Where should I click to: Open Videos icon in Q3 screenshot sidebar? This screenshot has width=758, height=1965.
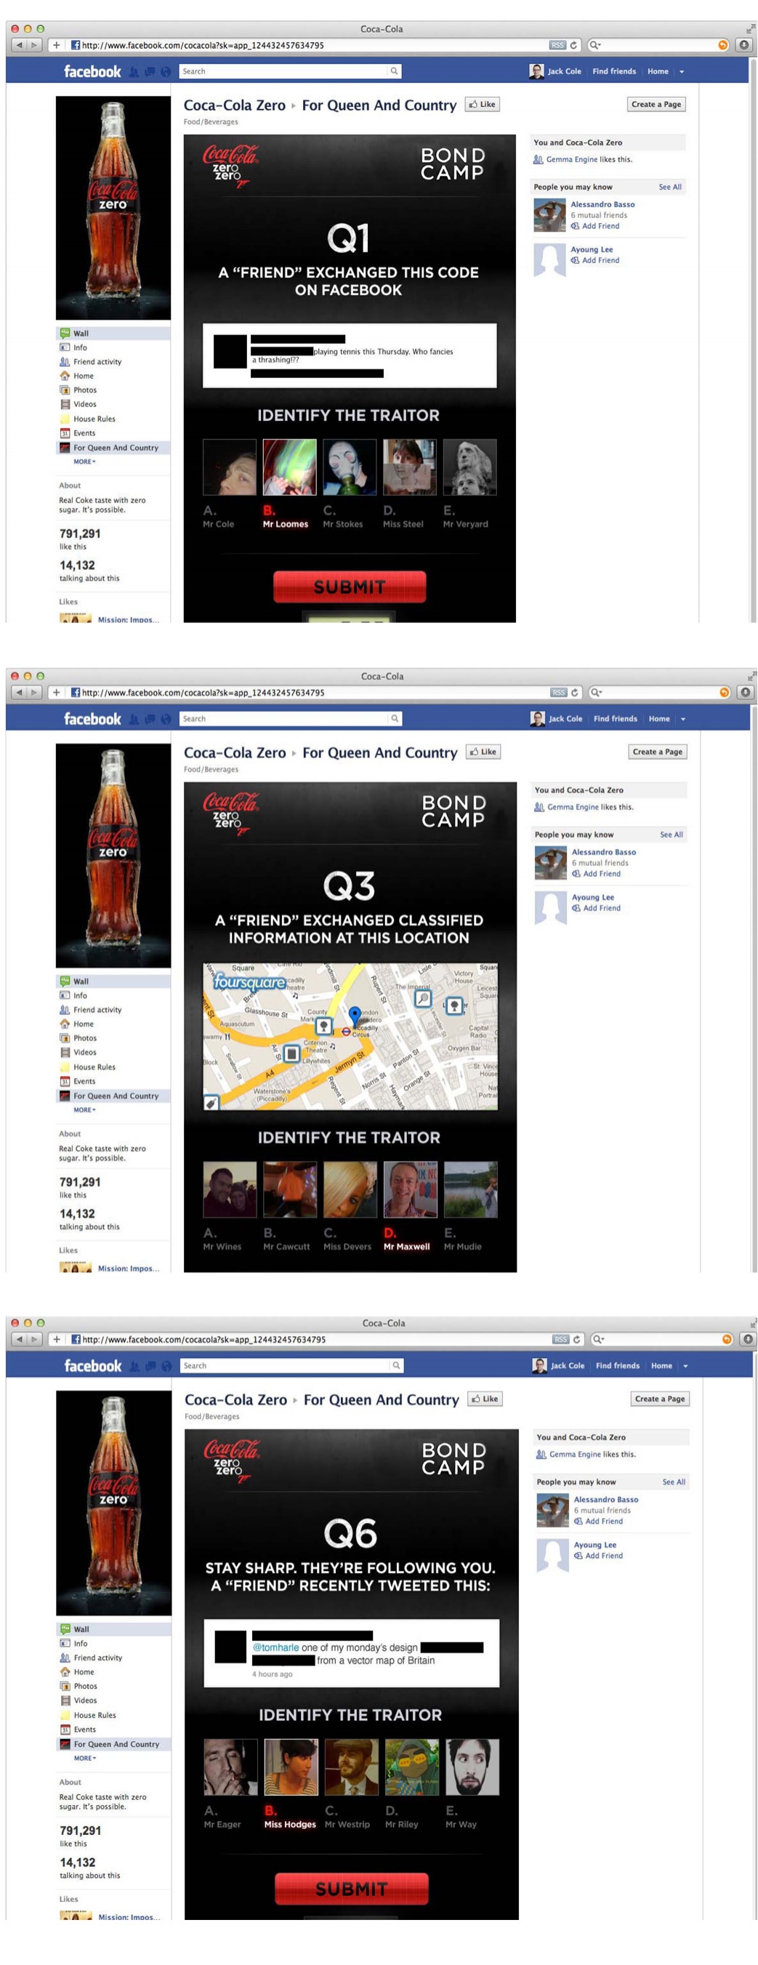[x=65, y=1052]
